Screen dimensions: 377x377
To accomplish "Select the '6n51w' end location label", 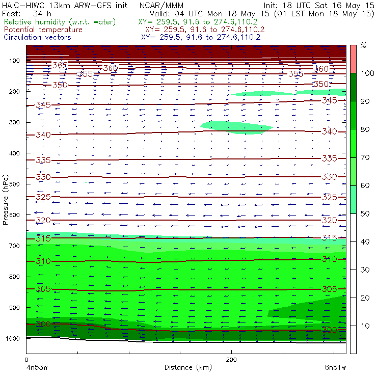I will click(335, 368).
